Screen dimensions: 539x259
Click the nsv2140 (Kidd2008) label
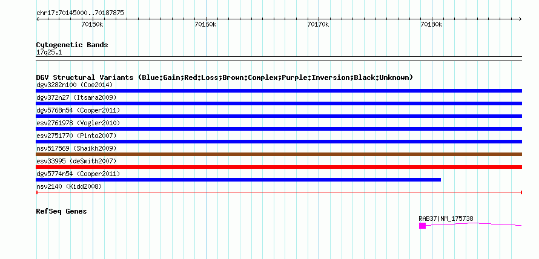[69, 186]
